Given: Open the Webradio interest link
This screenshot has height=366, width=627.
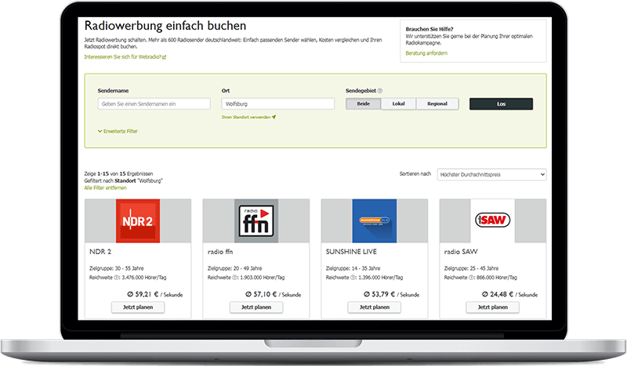Looking at the screenshot, I should 125,57.
